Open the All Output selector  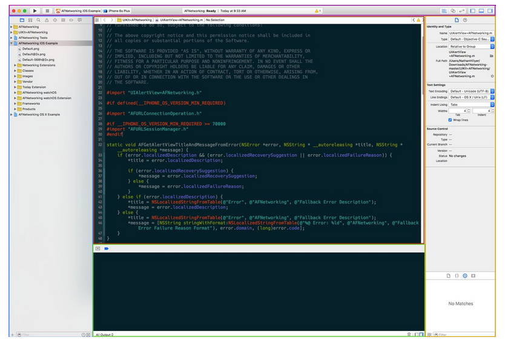[104, 335]
